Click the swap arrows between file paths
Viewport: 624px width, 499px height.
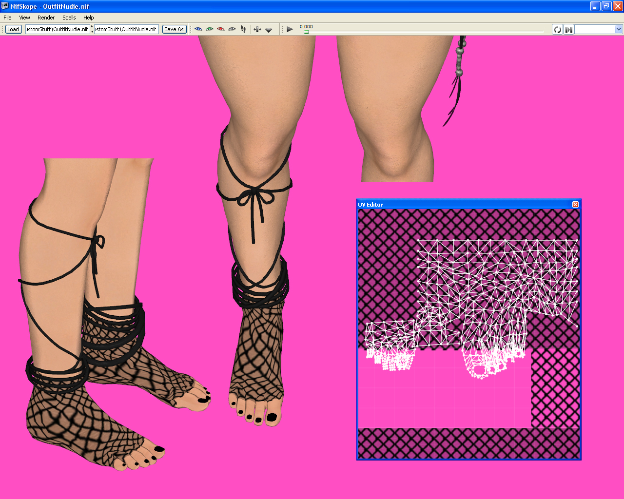point(92,29)
